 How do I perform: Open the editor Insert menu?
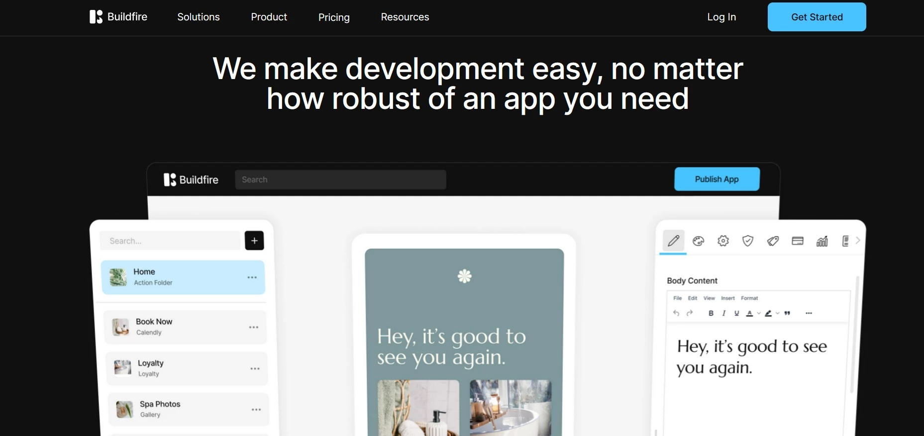point(728,298)
